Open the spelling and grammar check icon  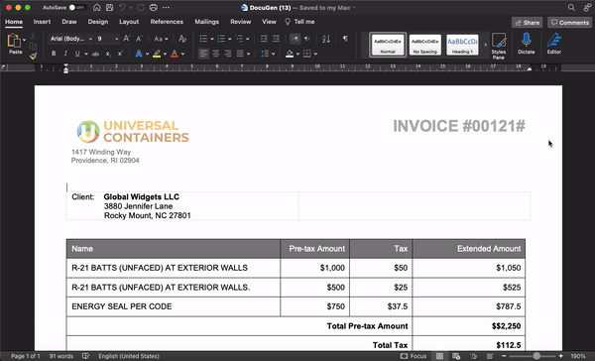coord(86,356)
